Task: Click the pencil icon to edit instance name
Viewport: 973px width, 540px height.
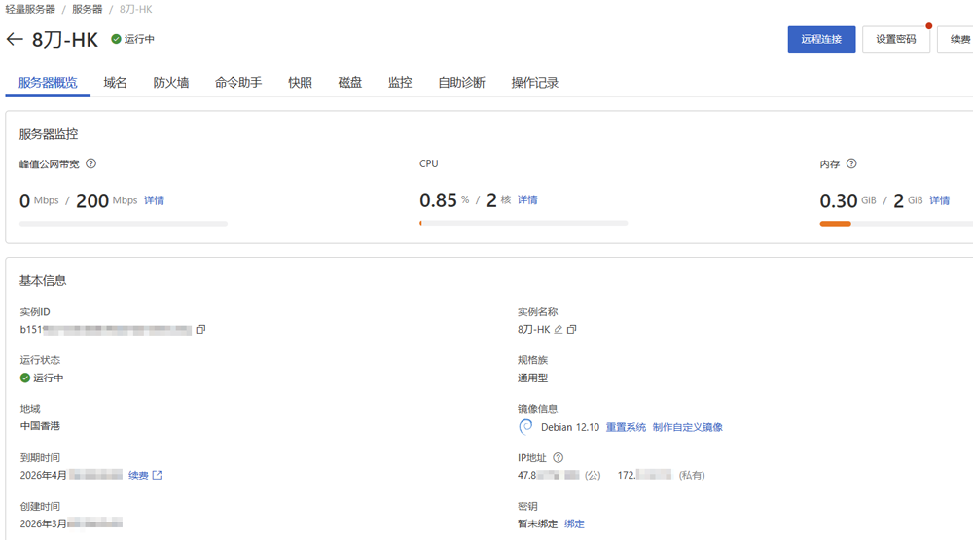Action: point(559,330)
